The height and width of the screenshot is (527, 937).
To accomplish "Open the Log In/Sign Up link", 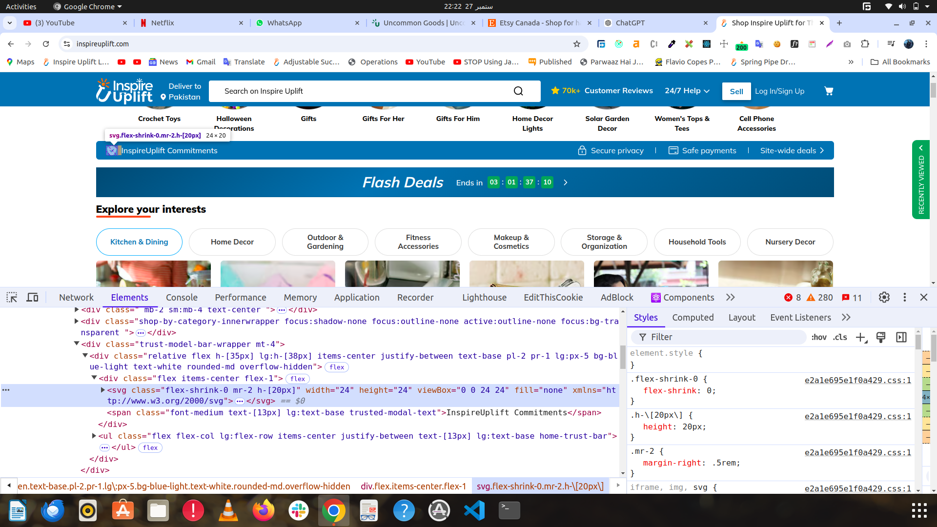I will coord(779,91).
